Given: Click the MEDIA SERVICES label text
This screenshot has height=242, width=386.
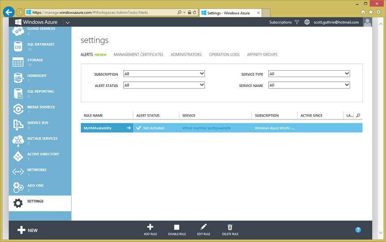Looking at the screenshot, I should [x=41, y=107].
